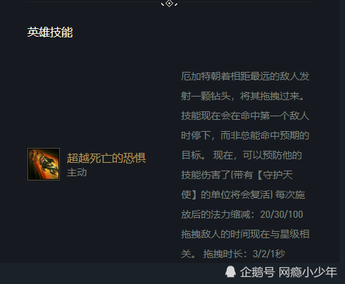Click the diamond ornament on top divider
The width and height of the screenshot is (345, 284).
169,4
